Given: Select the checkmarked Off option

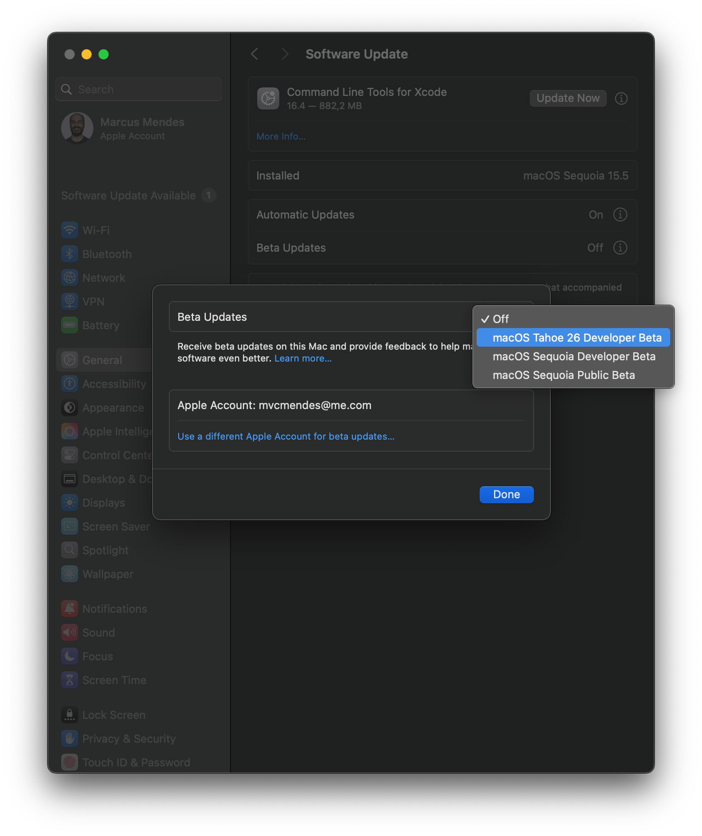Looking at the screenshot, I should 501,319.
